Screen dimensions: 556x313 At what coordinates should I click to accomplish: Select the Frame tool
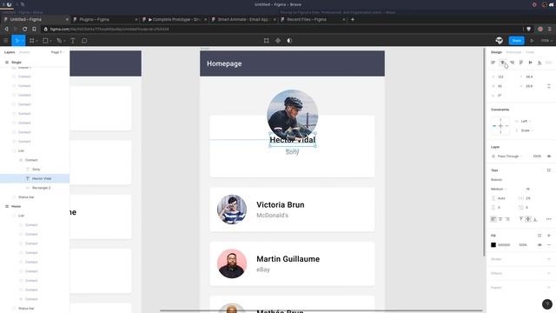pyautogui.click(x=32, y=41)
